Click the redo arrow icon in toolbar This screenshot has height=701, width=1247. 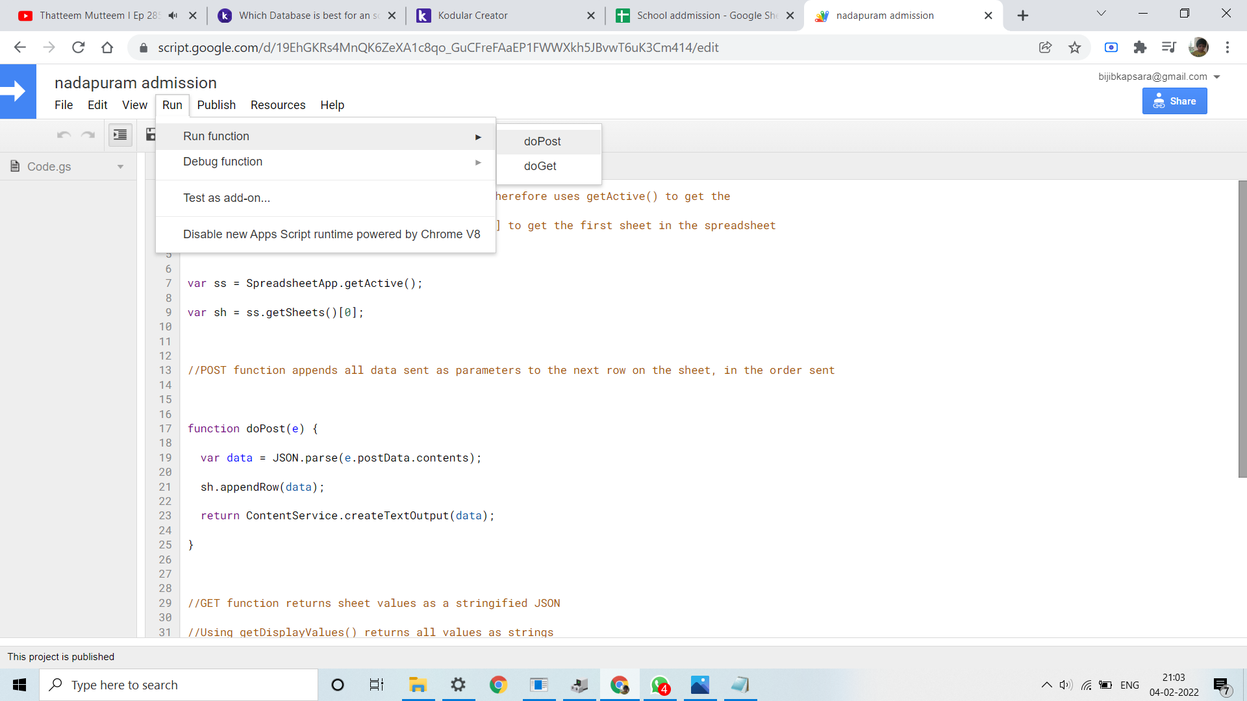(88, 134)
